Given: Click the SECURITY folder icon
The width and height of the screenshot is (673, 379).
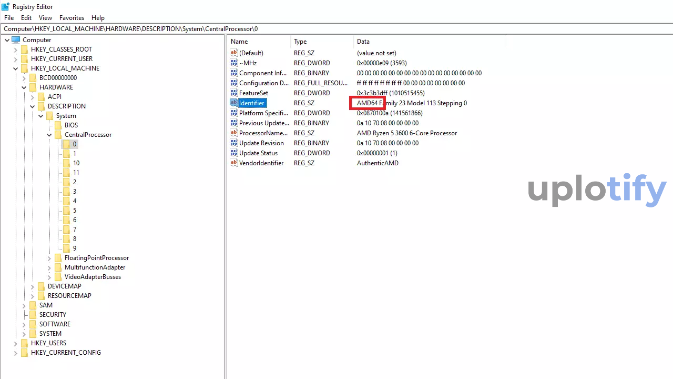Looking at the screenshot, I should coord(33,315).
